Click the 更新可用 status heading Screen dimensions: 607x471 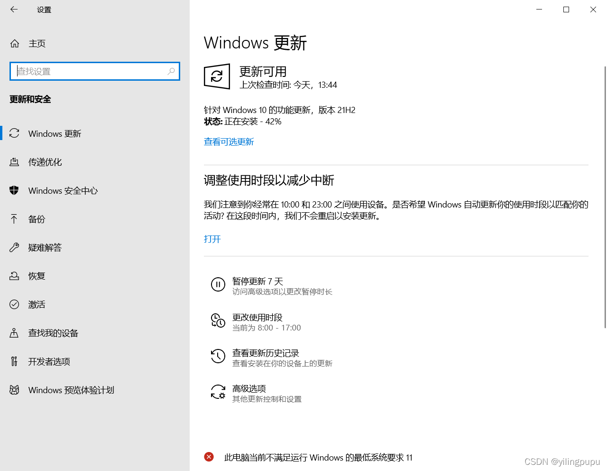click(x=263, y=72)
